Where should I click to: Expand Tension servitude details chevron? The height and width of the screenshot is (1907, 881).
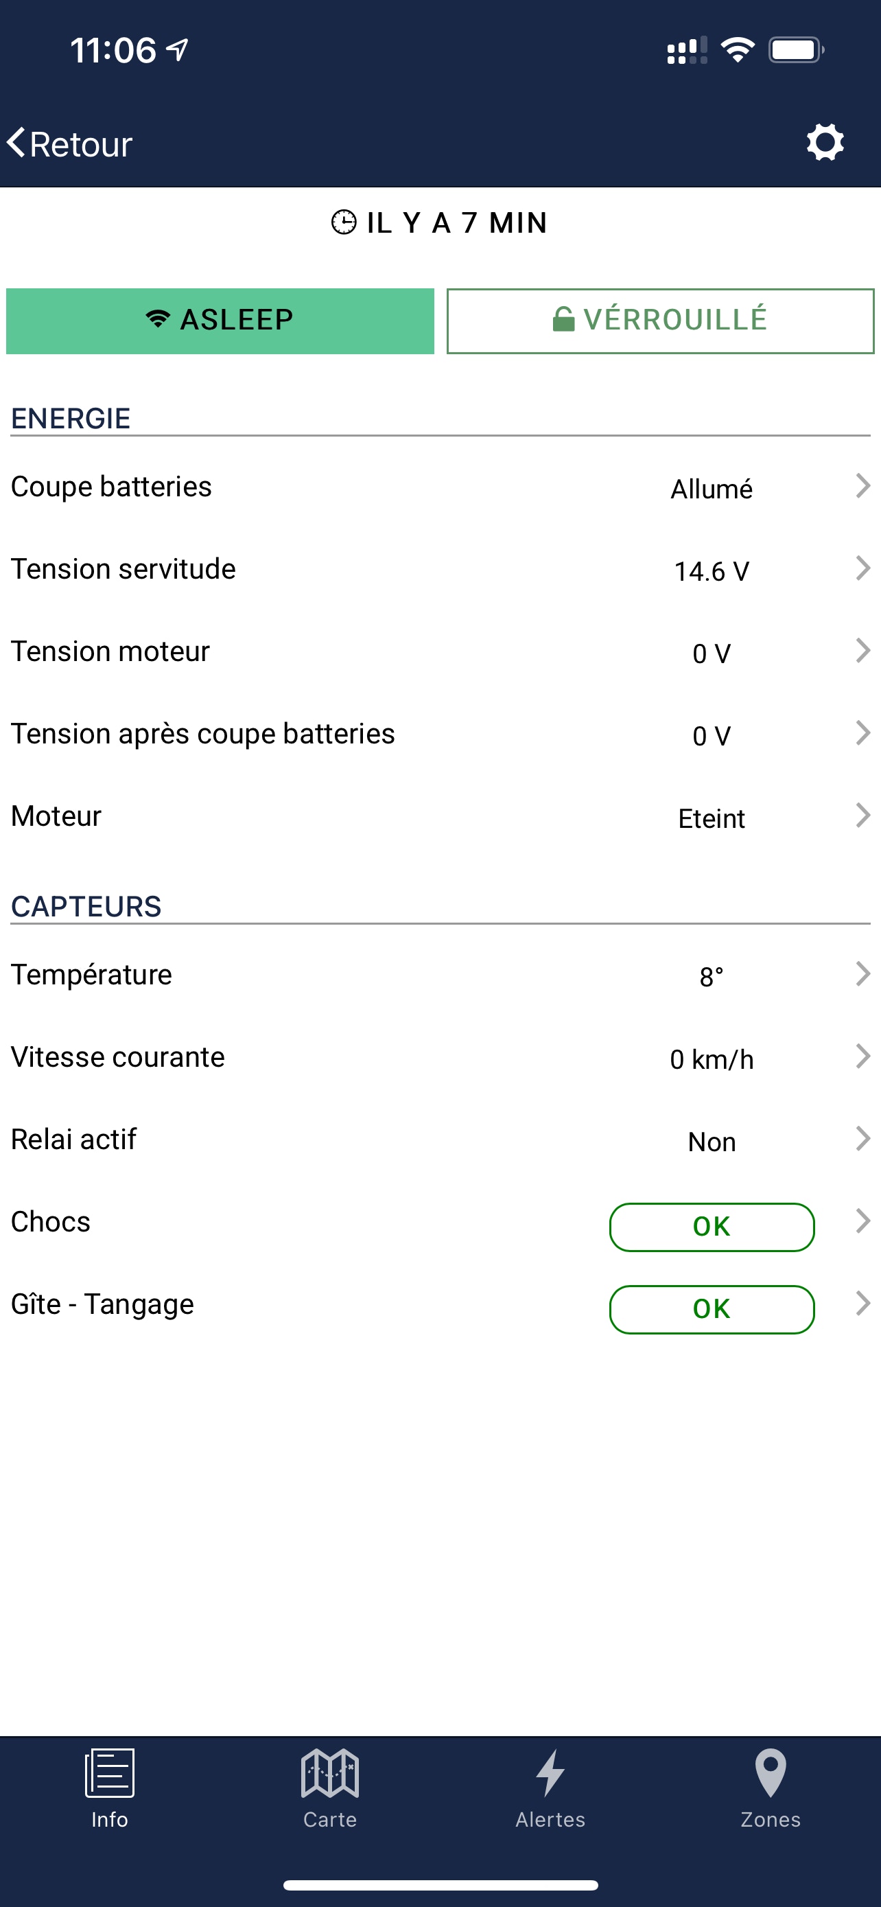click(862, 568)
